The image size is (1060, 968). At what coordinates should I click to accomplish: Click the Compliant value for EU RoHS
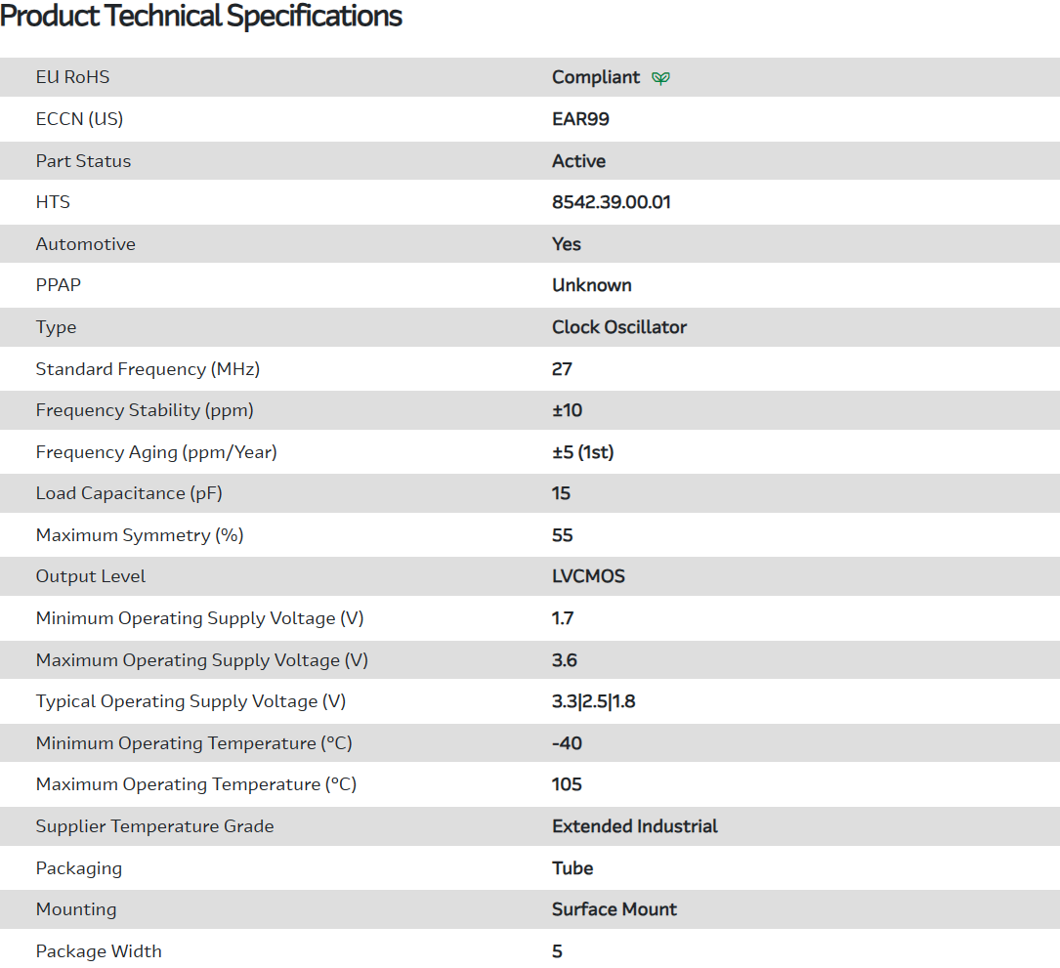[x=596, y=77]
